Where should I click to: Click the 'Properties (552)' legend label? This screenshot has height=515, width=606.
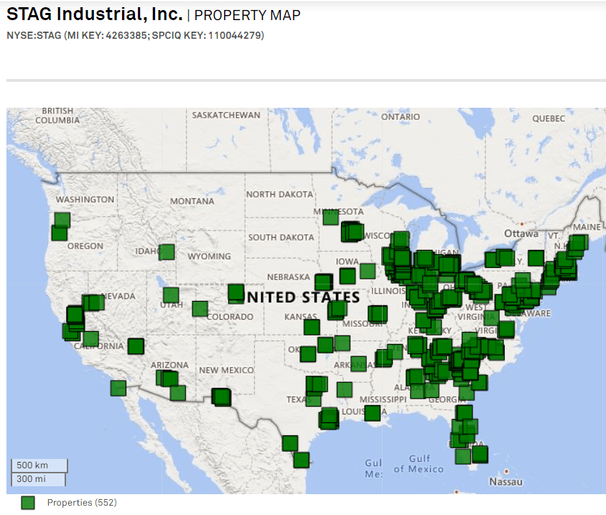click(82, 502)
